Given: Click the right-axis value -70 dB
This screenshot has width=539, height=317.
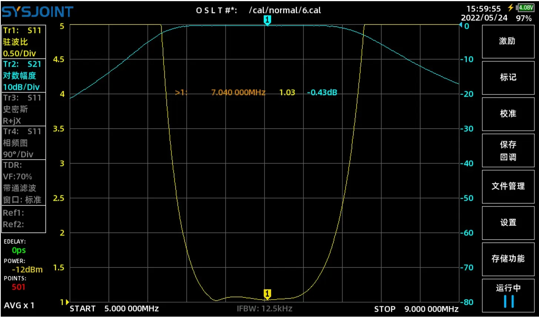Looking at the screenshot, I should (467, 267).
